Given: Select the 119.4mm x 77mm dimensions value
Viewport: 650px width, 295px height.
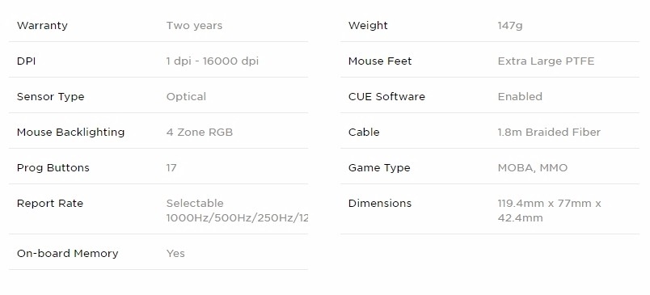Looking at the screenshot, I should (x=549, y=211).
